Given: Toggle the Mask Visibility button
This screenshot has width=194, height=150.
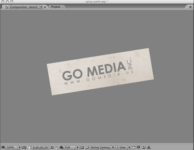Looking at the screenshot, I should pyautogui.click(x=29, y=147).
